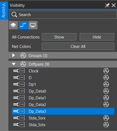
Task: Expand the Groups (3) section arrow
Action: click(14, 55)
